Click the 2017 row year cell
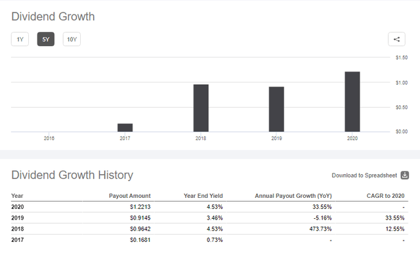Image resolution: width=420 pixels, height=255 pixels. click(x=18, y=240)
